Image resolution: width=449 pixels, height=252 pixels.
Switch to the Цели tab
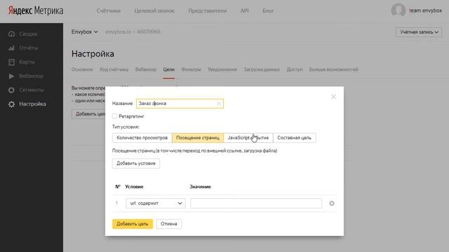pos(168,69)
